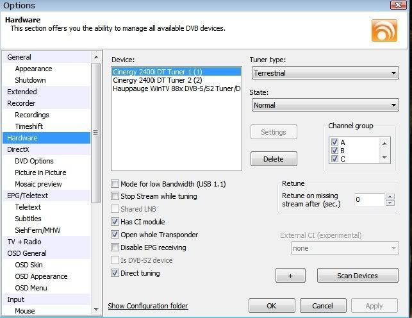The image size is (412, 318).
Task: Select Mouse settings entry
Action: (x=25, y=311)
